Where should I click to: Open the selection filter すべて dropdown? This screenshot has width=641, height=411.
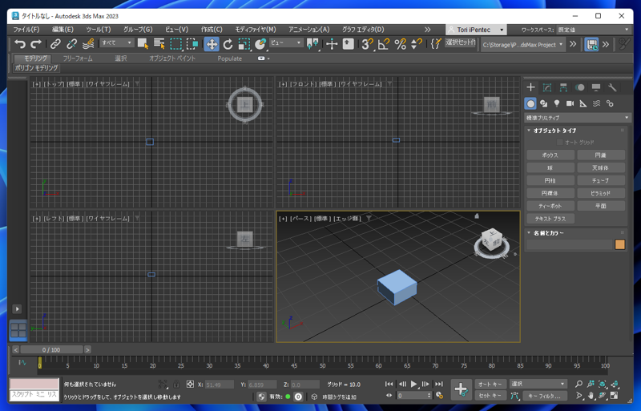117,42
